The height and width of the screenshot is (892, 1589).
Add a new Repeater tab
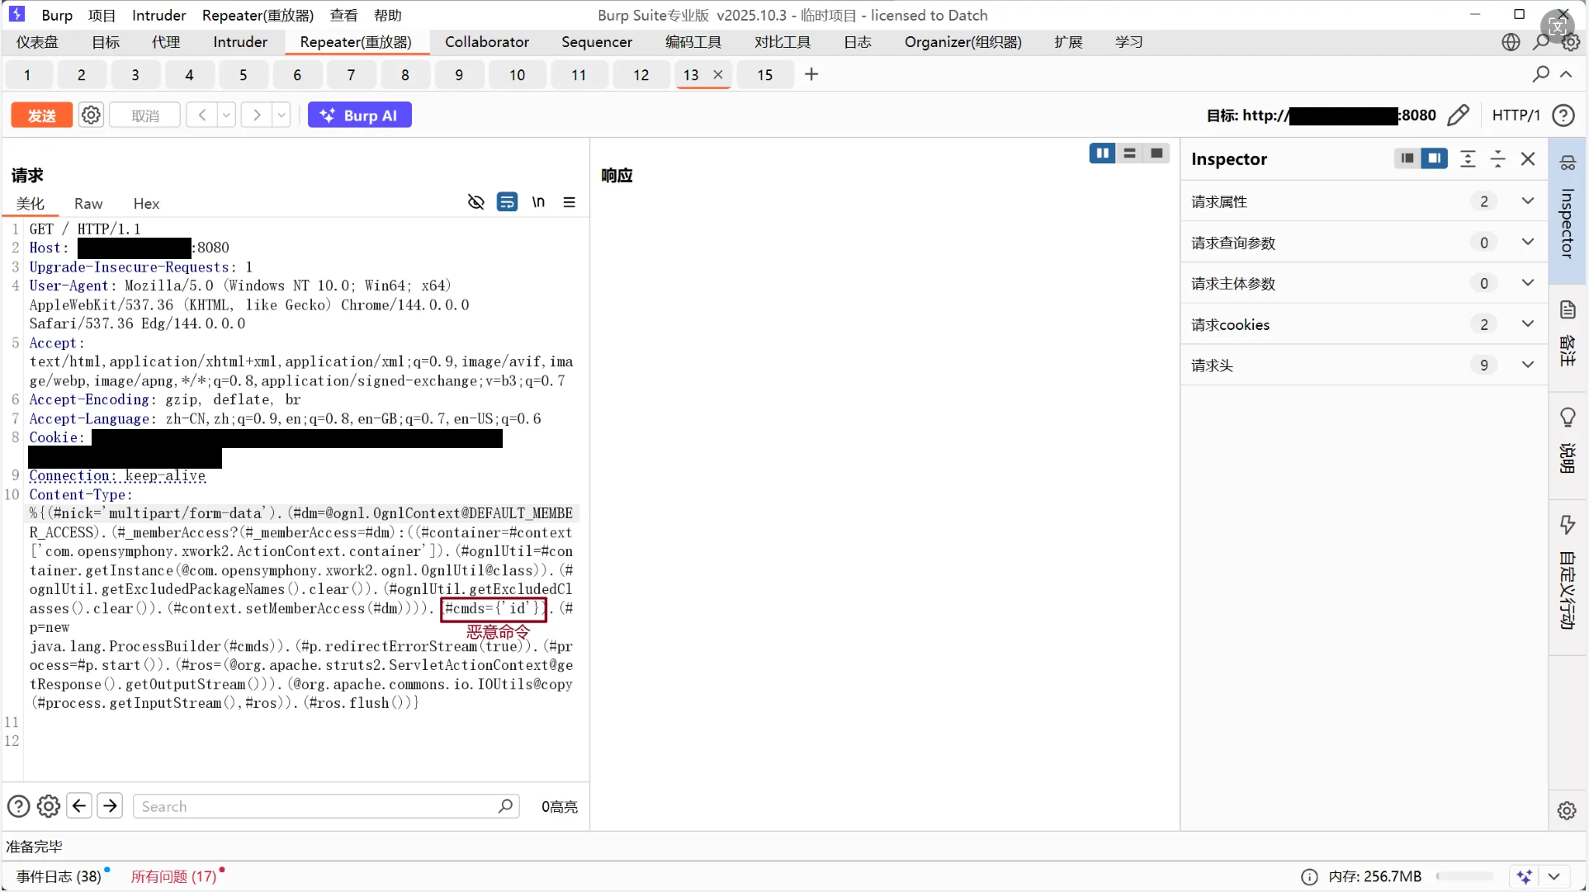(811, 74)
